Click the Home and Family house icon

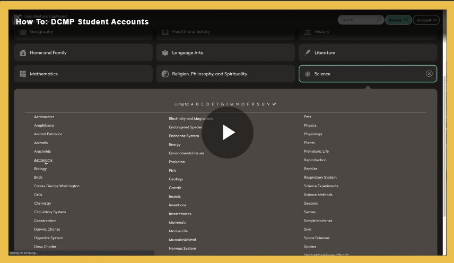pyautogui.click(x=23, y=52)
